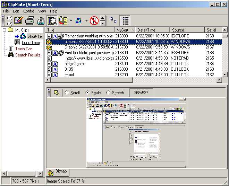Open the Long-Term collection
This screenshot has width=229, height=186.
pos(31,43)
